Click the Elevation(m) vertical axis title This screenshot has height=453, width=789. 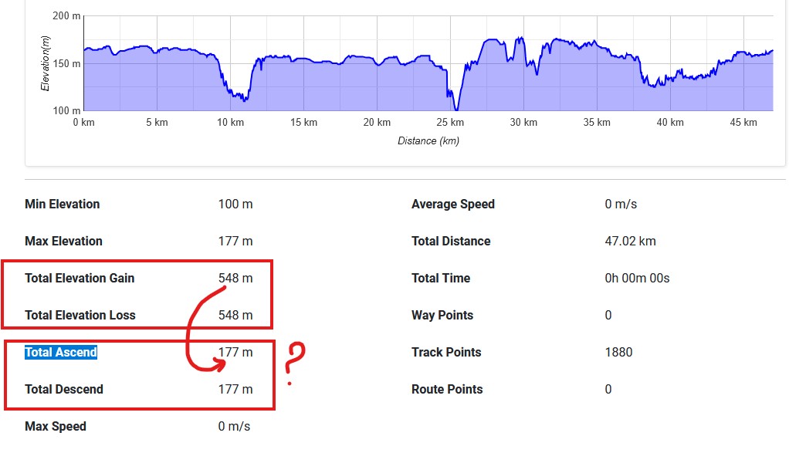(x=45, y=64)
